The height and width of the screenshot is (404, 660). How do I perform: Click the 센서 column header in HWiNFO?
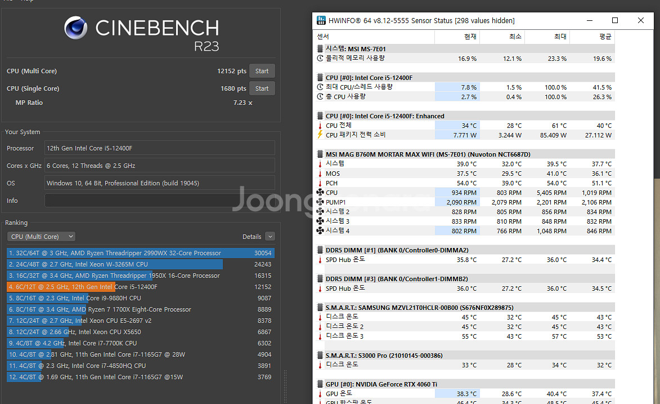point(375,37)
